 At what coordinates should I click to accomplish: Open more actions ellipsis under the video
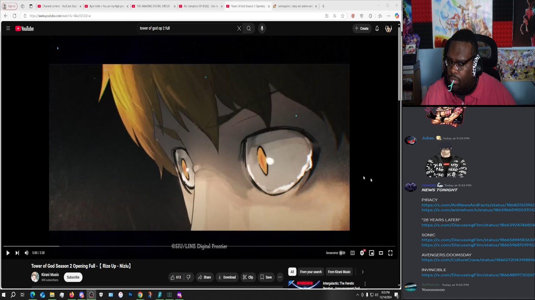(x=280, y=277)
